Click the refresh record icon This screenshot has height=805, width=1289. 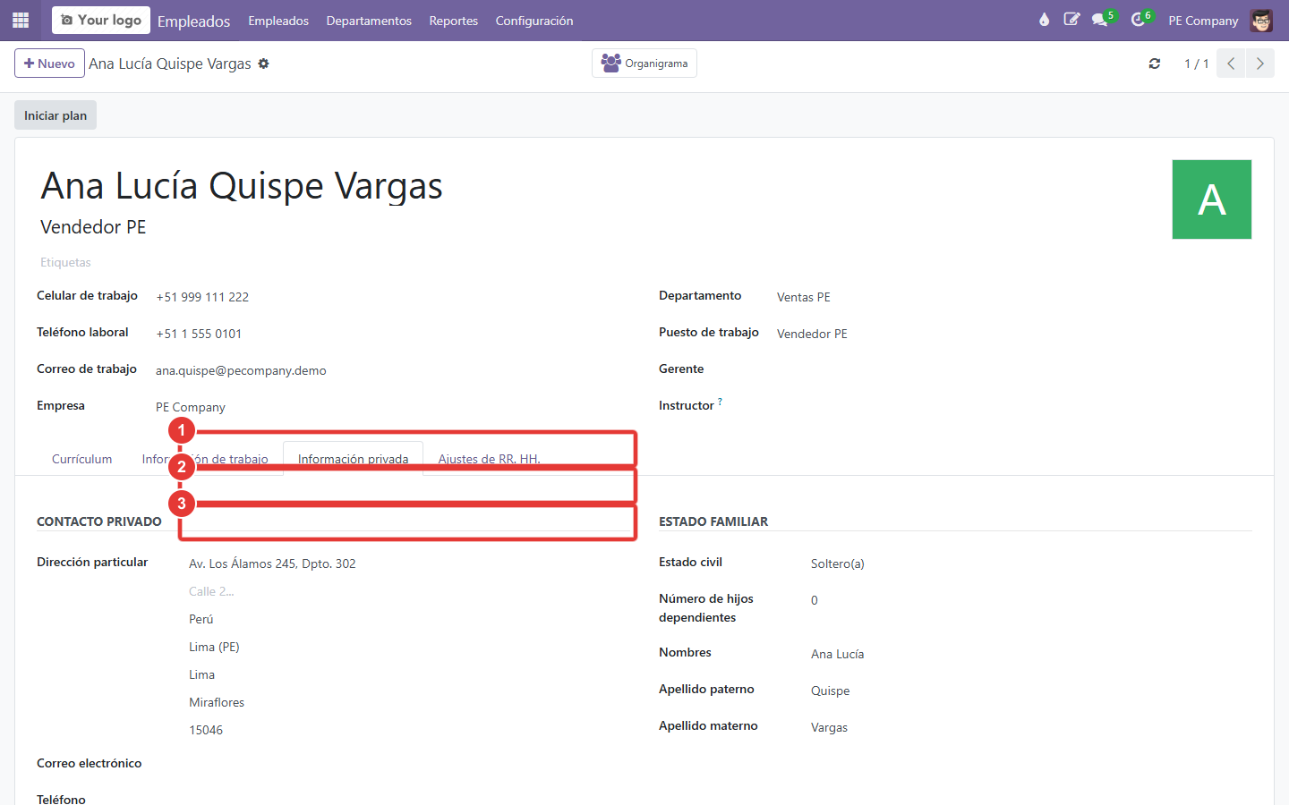1155,64
